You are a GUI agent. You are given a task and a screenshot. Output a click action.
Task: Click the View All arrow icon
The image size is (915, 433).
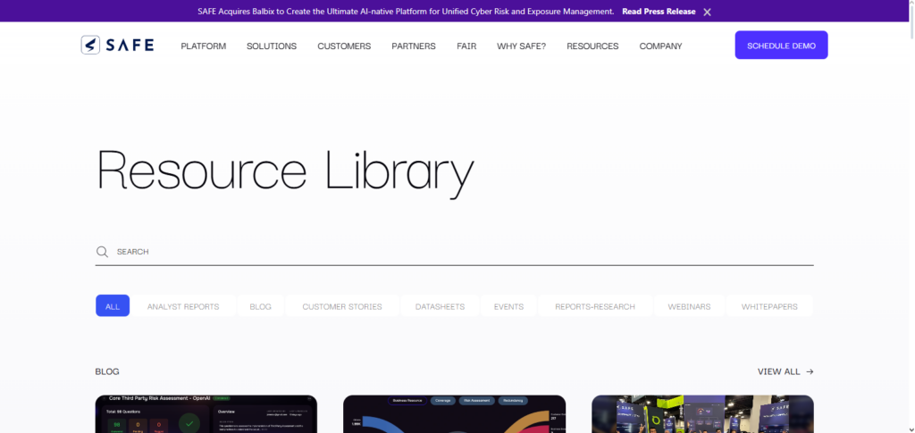pyautogui.click(x=810, y=371)
